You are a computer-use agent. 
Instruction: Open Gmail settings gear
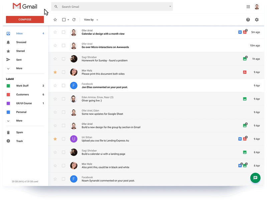tap(257, 20)
